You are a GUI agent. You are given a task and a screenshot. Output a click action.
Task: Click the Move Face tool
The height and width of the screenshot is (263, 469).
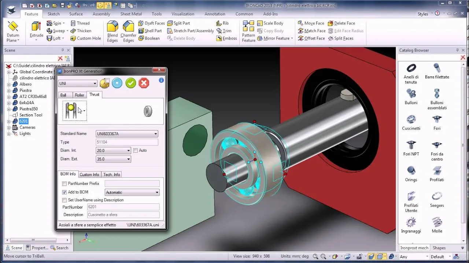[x=311, y=23]
